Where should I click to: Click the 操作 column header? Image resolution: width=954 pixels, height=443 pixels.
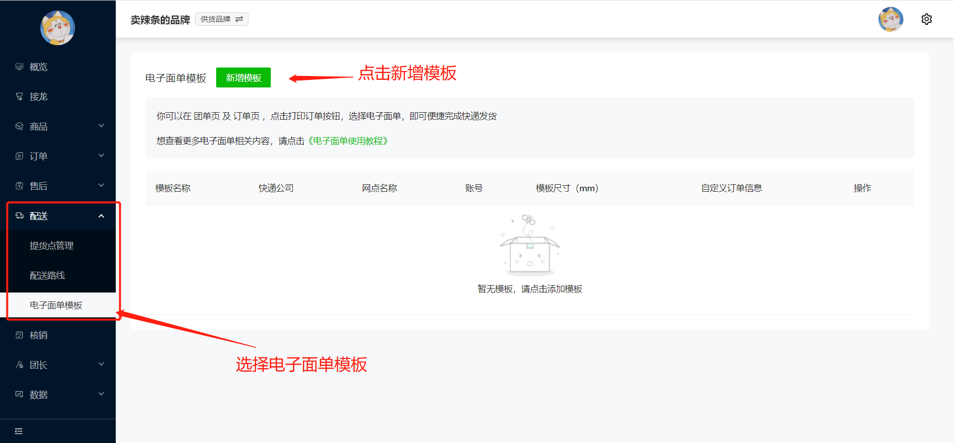click(x=863, y=188)
